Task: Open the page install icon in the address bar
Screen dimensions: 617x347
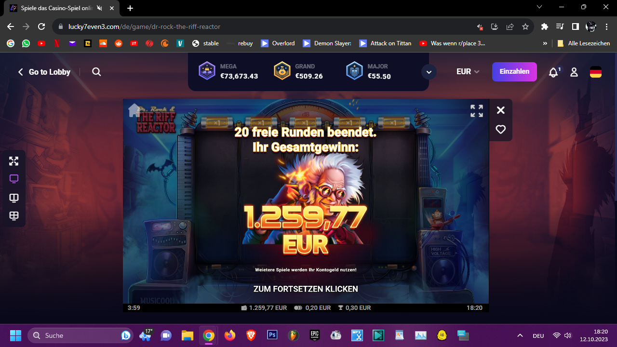Action: click(x=495, y=27)
